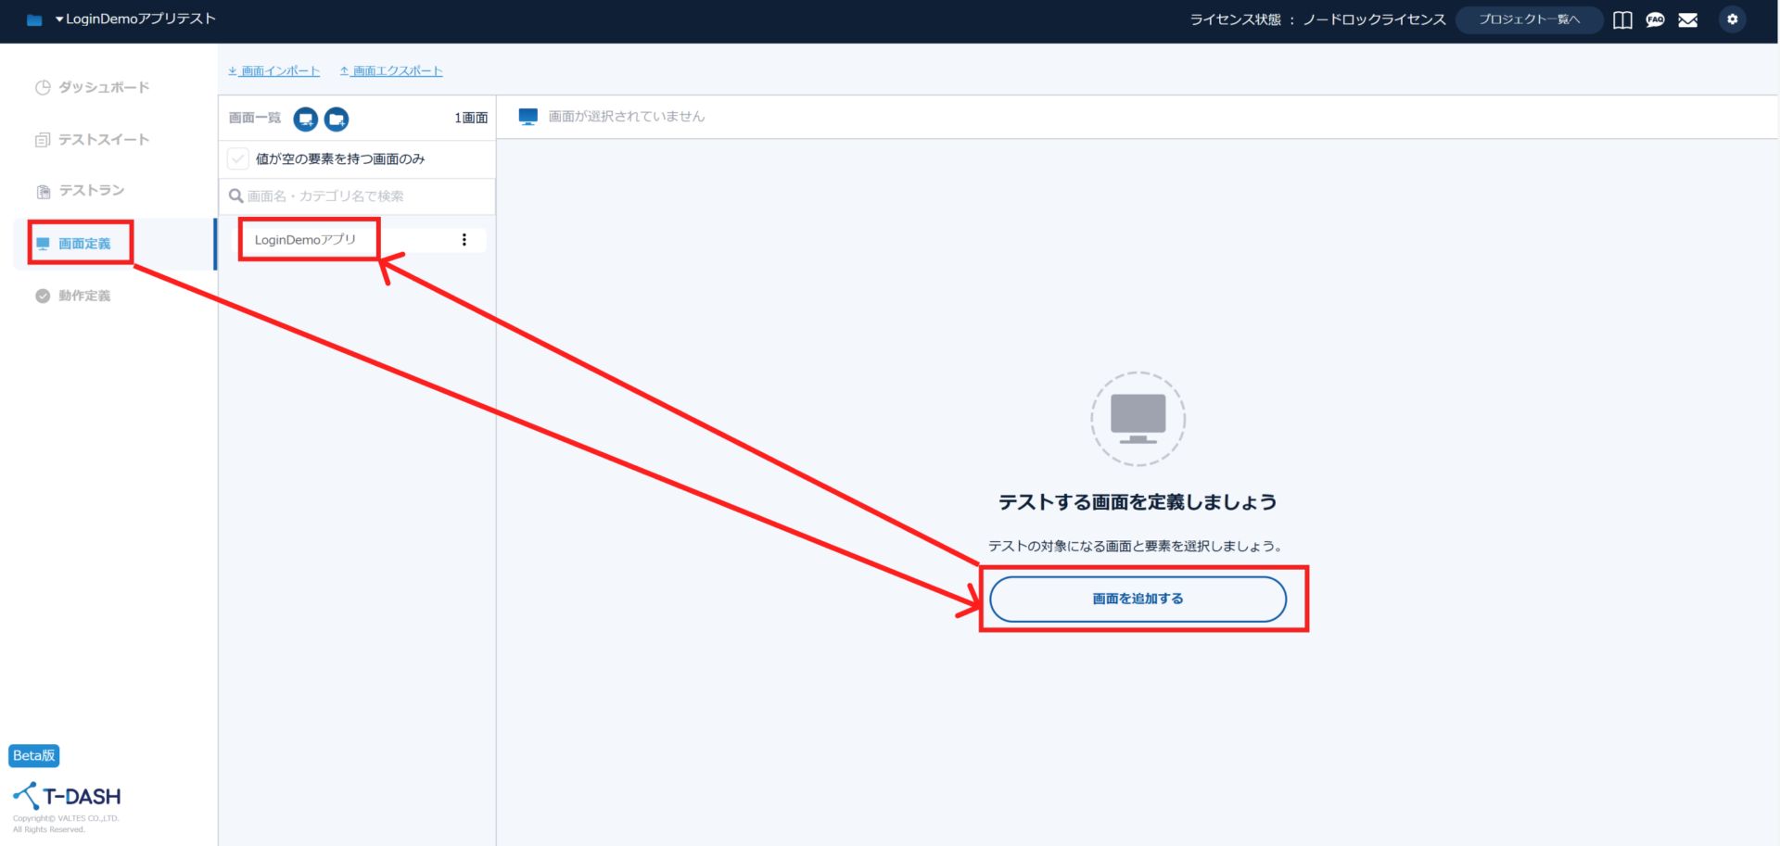The height and width of the screenshot is (846, 1780).
Task: Switch to 動作定義 in the sidebar
Action: pos(84,296)
